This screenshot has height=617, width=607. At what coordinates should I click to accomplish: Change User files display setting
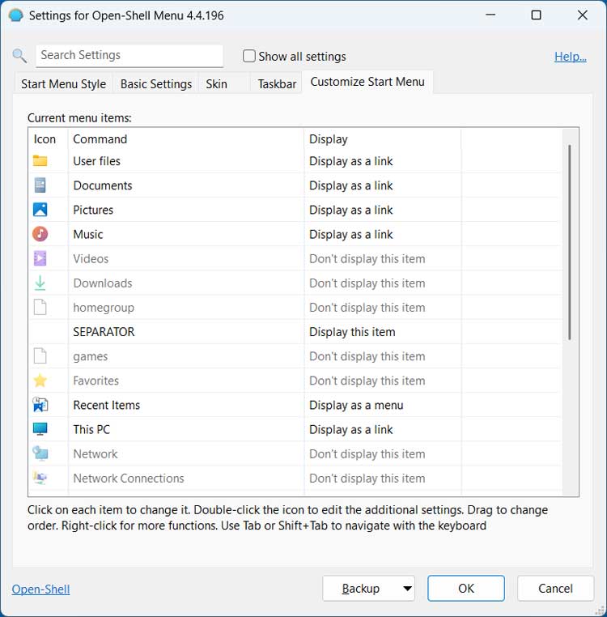point(351,161)
